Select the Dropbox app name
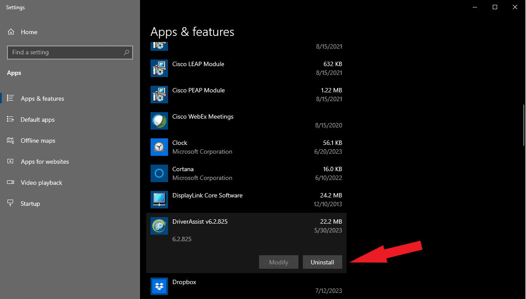The image size is (526, 299). 184,282
